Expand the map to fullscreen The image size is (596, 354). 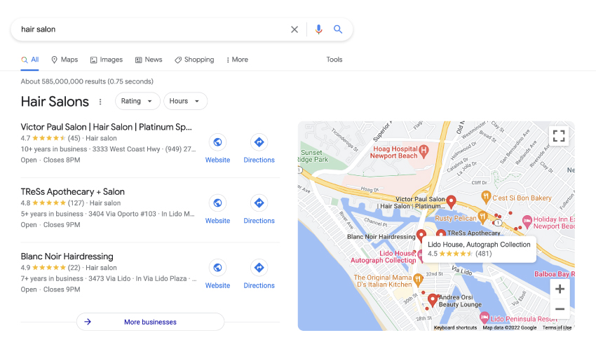click(558, 136)
